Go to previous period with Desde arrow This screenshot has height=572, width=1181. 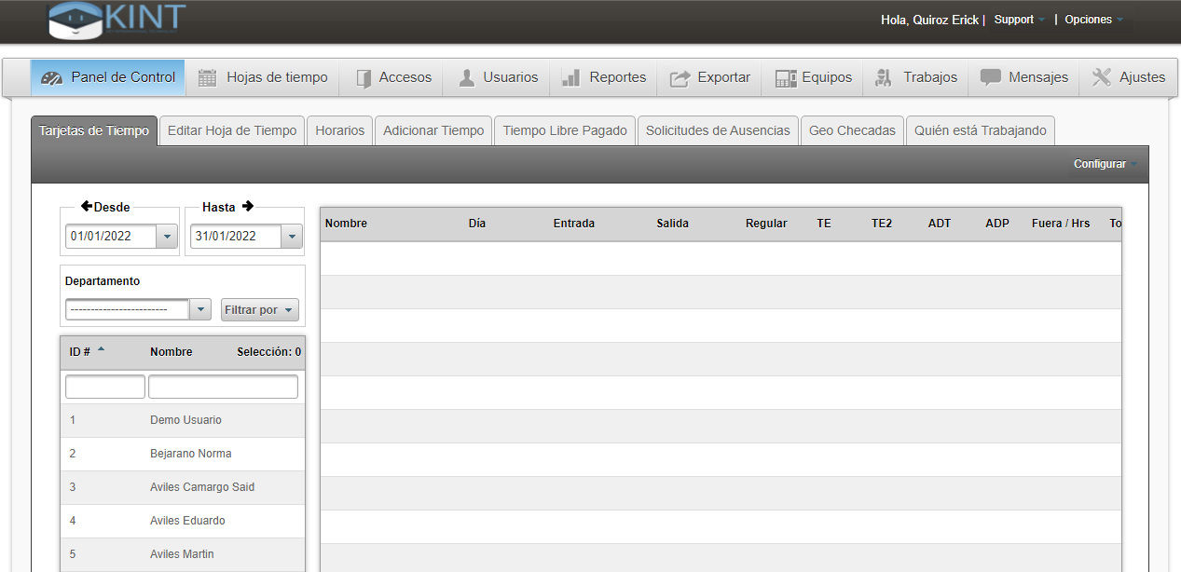(87, 207)
